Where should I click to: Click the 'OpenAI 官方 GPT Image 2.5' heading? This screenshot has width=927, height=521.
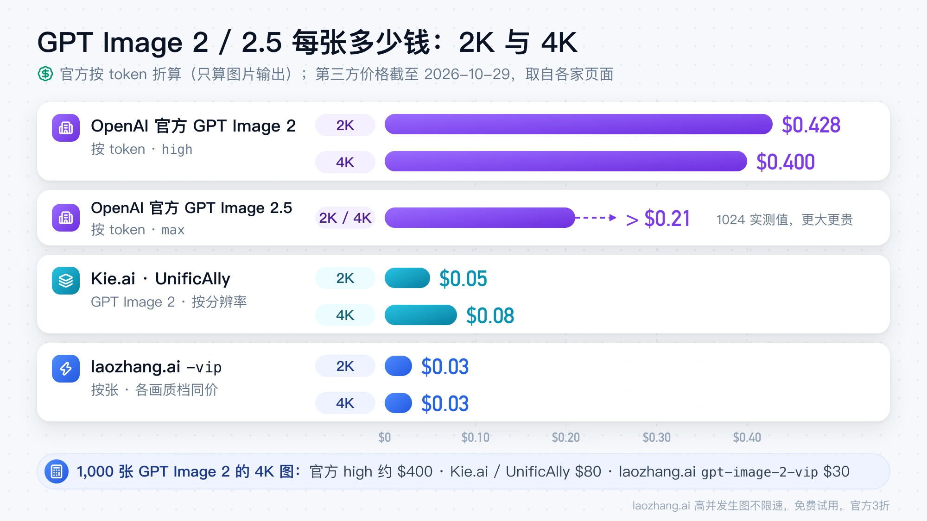click(x=191, y=208)
